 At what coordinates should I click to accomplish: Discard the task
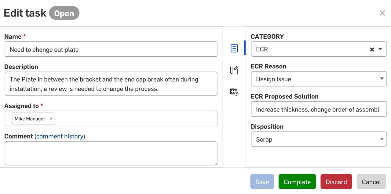336,182
